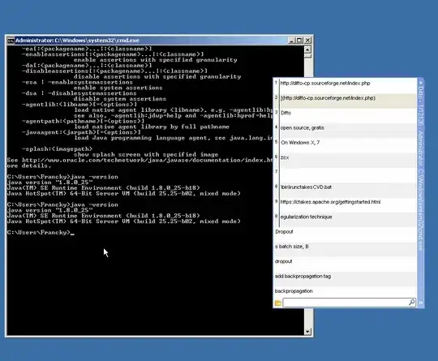Click the cmd vertical scrollbar thumb
Screen dimensions: 438x361
(x=307, y=56)
